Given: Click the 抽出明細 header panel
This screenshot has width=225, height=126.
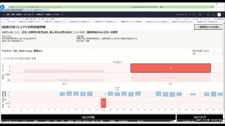Looking at the screenshot, I should tap(88, 117).
